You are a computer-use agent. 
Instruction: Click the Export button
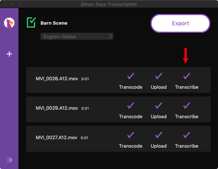[x=180, y=23]
